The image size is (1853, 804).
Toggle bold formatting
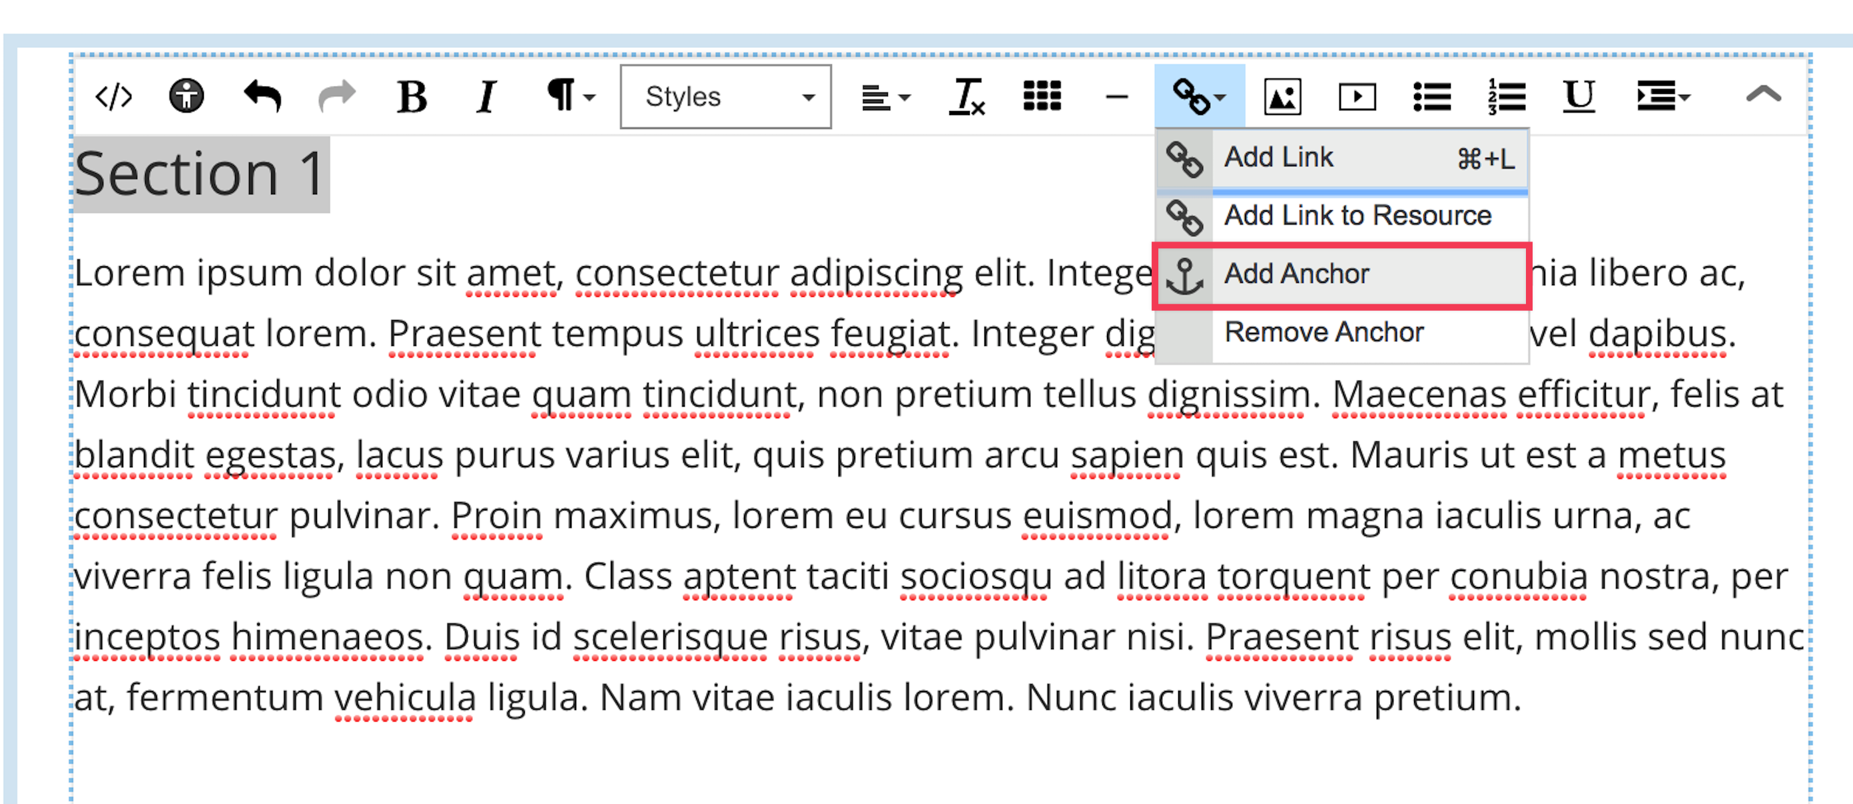[x=412, y=97]
